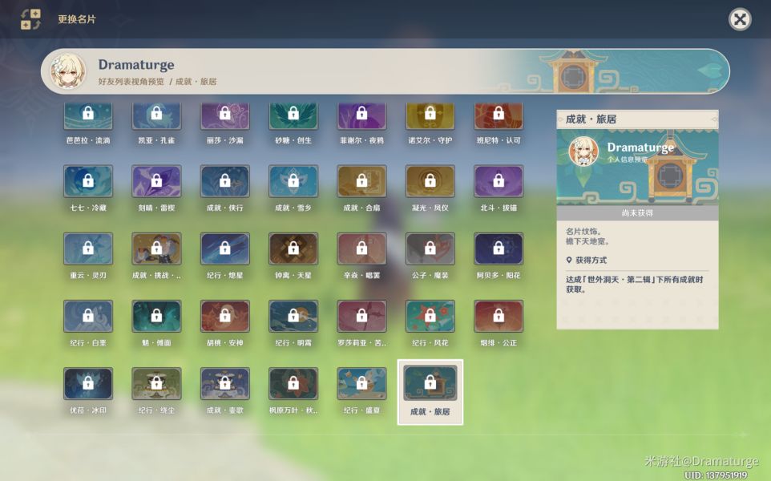Open the 纪行·明霄 namecard
The height and width of the screenshot is (481, 771).
click(x=293, y=316)
